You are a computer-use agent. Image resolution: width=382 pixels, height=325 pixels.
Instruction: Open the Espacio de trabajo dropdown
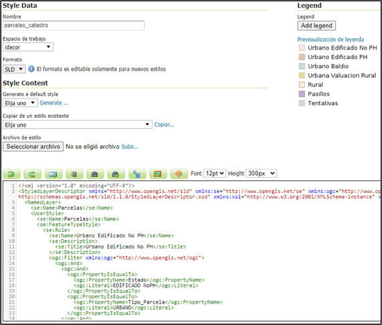pos(28,47)
